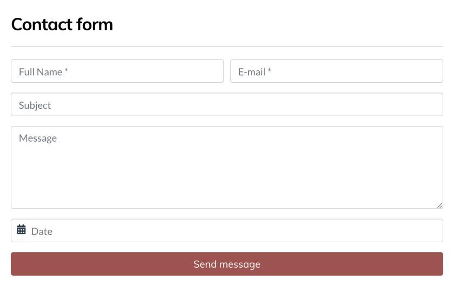Open the Date picker field
The image size is (454, 292).
tap(227, 231)
